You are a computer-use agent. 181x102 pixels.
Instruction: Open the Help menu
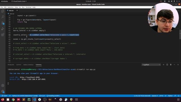pyautogui.click(x=34, y=7)
